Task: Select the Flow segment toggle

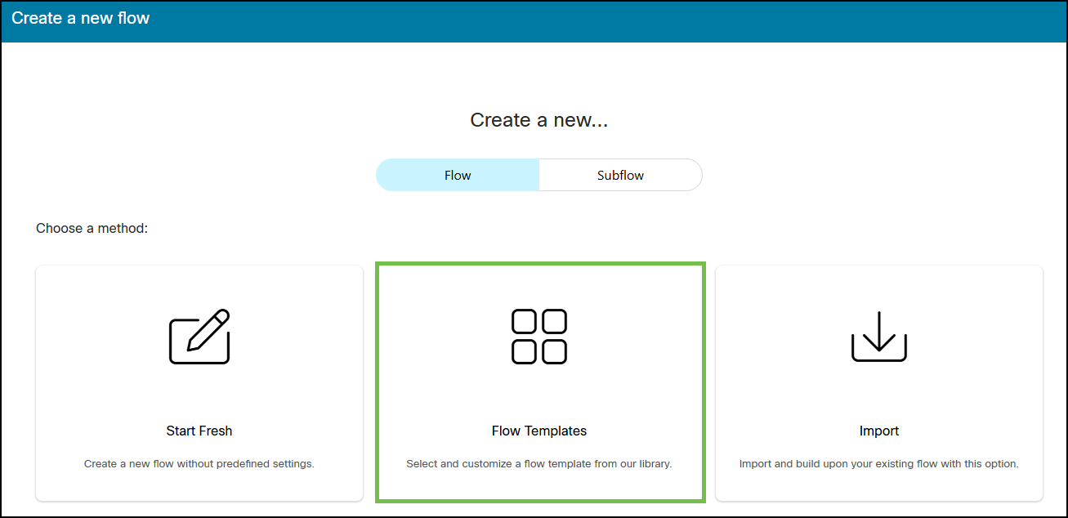Action: [x=458, y=175]
